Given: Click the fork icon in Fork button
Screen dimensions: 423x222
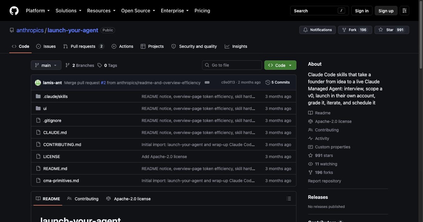Looking at the screenshot, I should [344, 30].
